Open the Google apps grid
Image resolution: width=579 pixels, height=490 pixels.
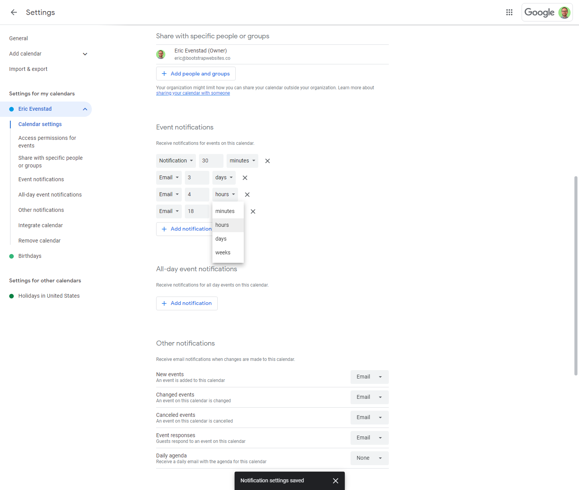[509, 12]
